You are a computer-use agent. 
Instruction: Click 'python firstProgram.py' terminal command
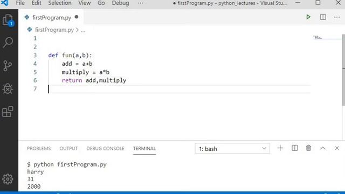click(x=70, y=164)
